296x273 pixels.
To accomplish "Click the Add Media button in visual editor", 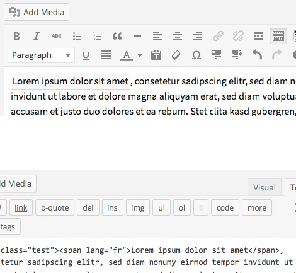I will tap(37, 12).
